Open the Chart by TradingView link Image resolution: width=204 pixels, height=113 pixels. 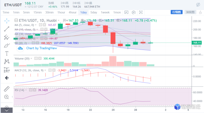coord(42,48)
